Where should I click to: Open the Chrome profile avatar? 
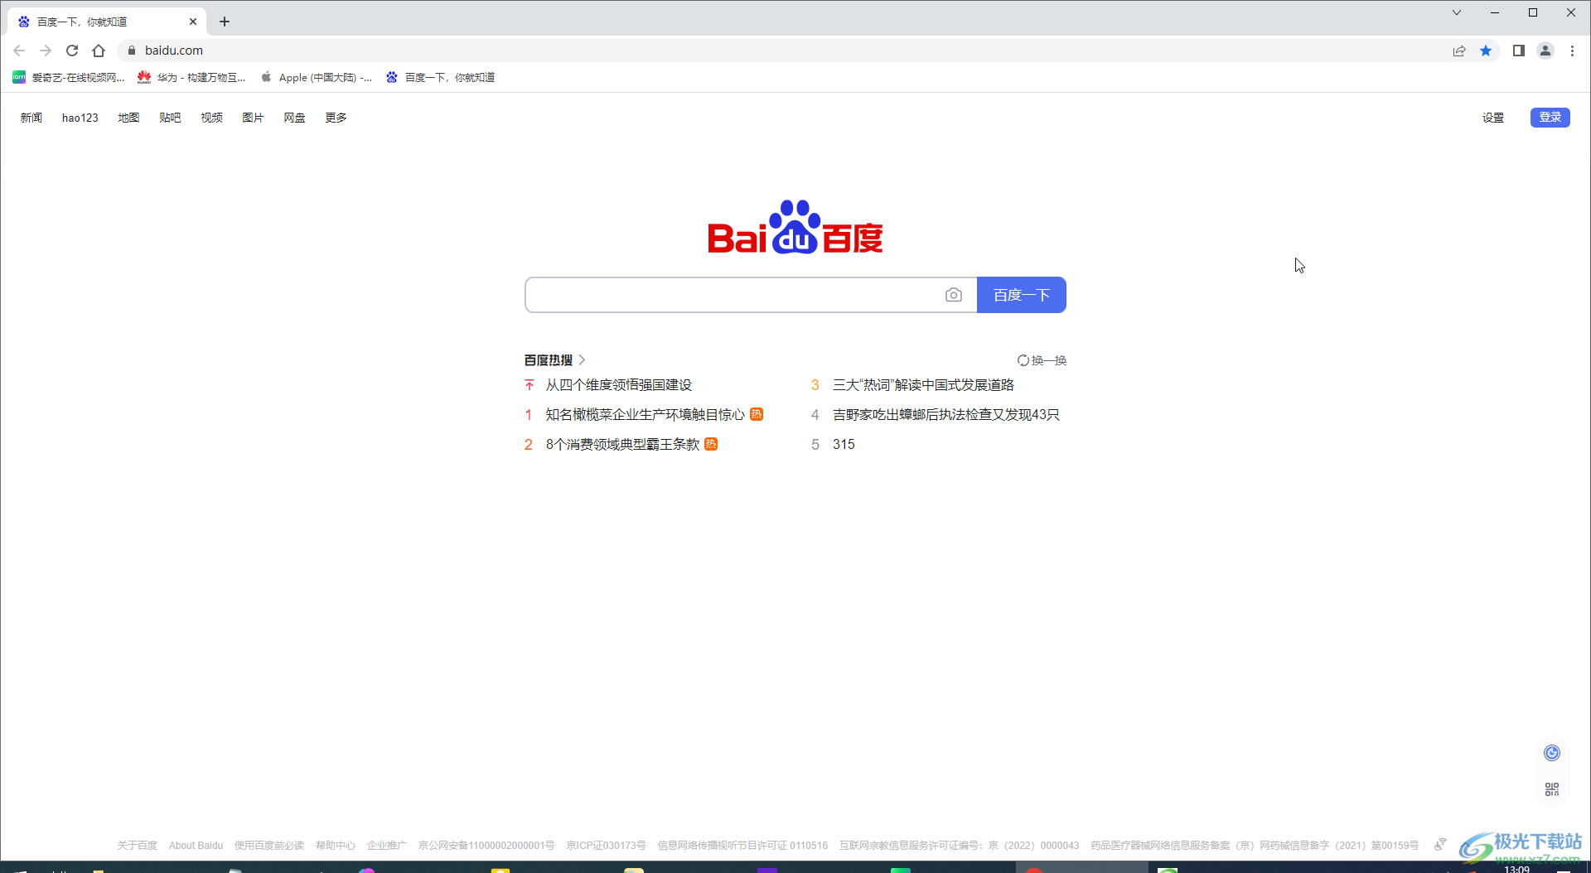pyautogui.click(x=1545, y=51)
